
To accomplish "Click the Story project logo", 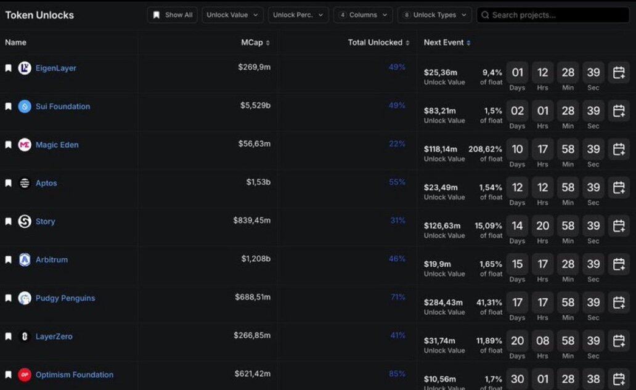I will pyautogui.click(x=25, y=222).
